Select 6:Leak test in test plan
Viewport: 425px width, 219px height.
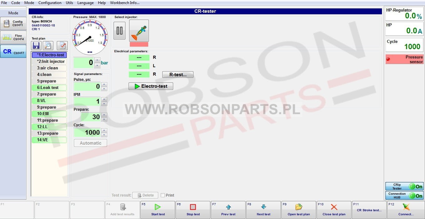point(49,88)
